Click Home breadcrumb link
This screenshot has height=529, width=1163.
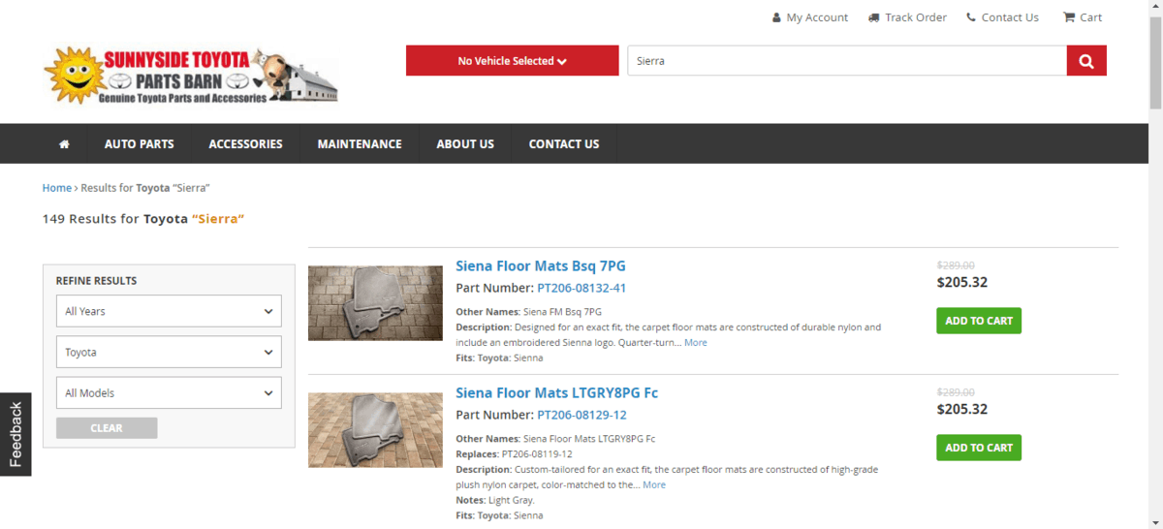[57, 188]
